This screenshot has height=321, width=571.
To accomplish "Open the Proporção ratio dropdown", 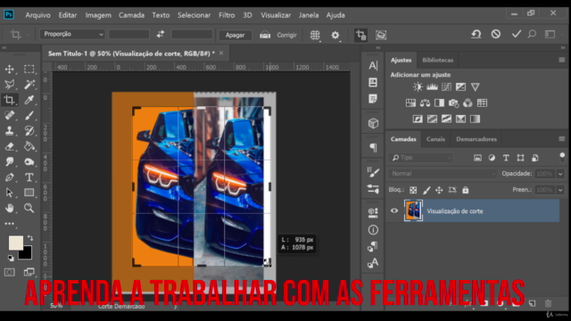I will (72, 34).
